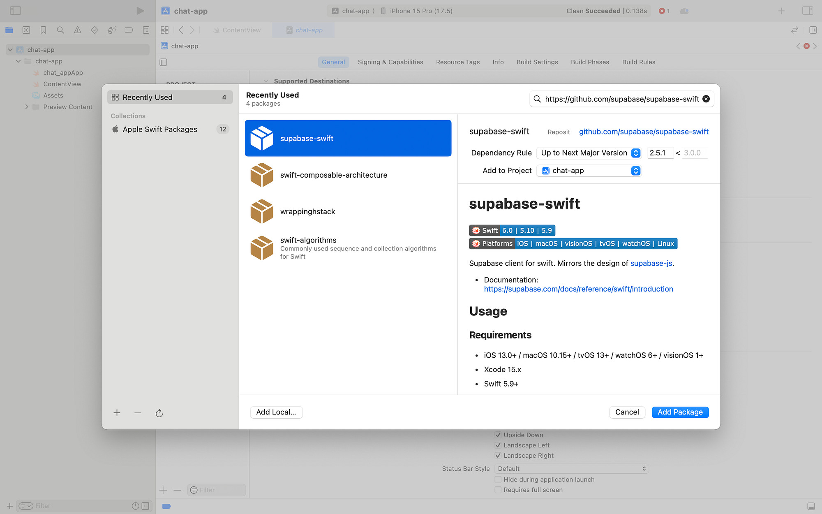Screen dimensions: 822x514
Task: Select the Signing & Capabilities tab
Action: click(390, 62)
